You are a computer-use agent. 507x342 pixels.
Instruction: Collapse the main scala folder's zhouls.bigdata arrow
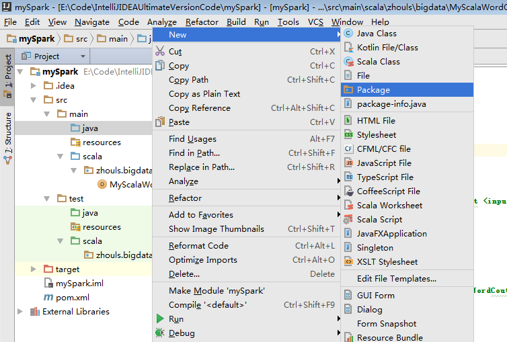[74, 171]
